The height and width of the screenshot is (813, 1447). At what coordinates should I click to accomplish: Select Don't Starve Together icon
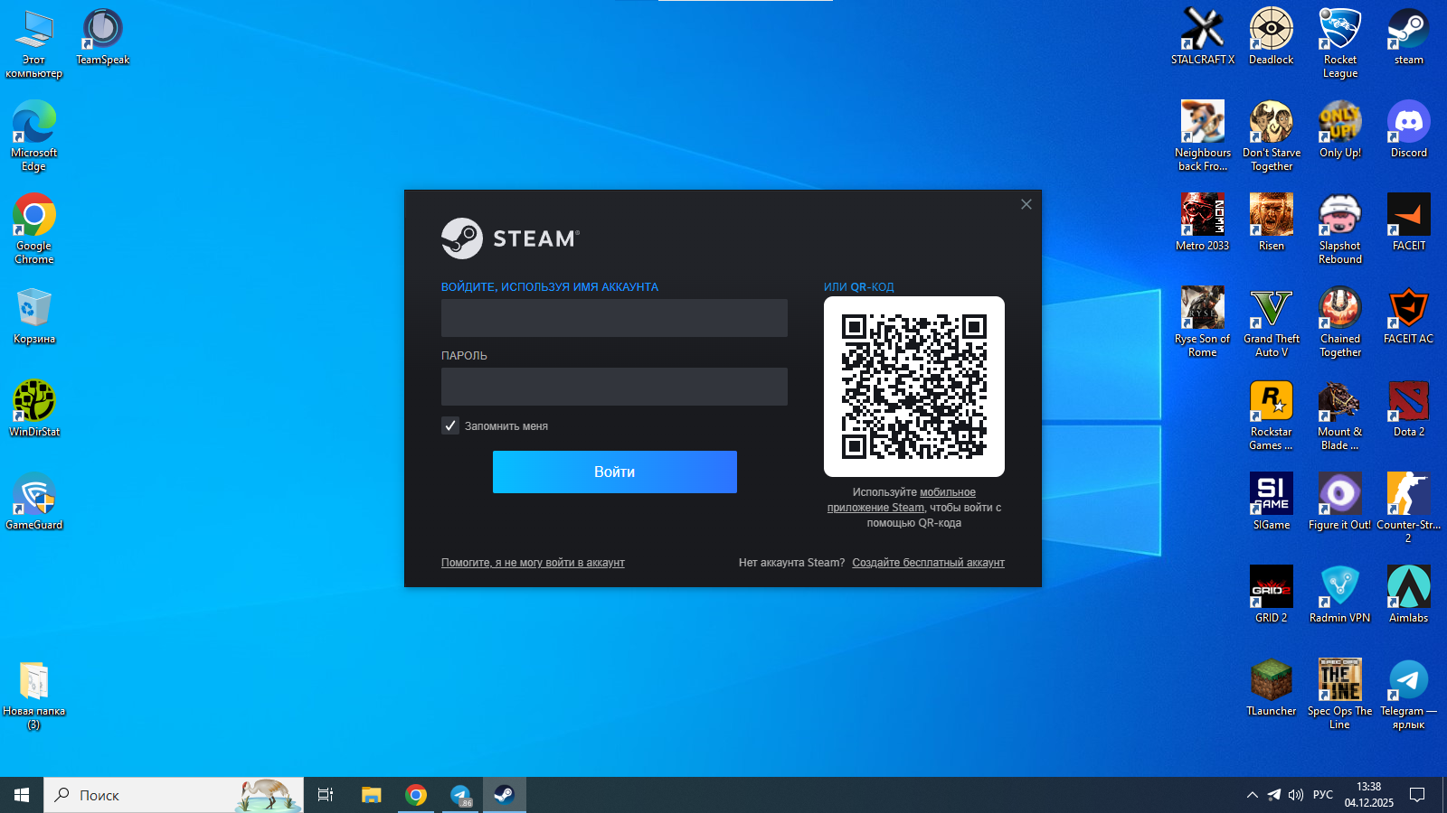[x=1272, y=135]
